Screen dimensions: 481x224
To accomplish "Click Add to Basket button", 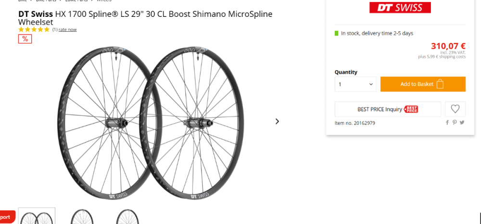I will click(423, 84).
